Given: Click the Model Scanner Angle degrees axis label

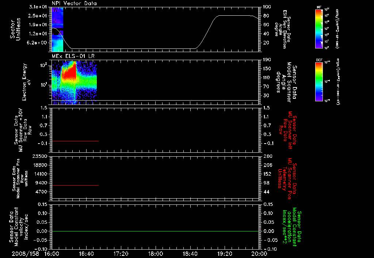Looking at the screenshot, I should tap(286, 82).
